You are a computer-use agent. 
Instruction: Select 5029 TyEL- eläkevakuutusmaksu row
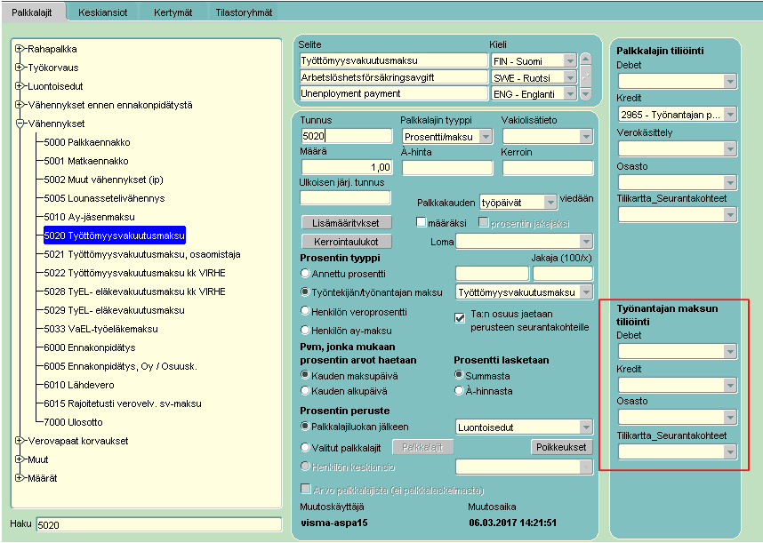(115, 310)
